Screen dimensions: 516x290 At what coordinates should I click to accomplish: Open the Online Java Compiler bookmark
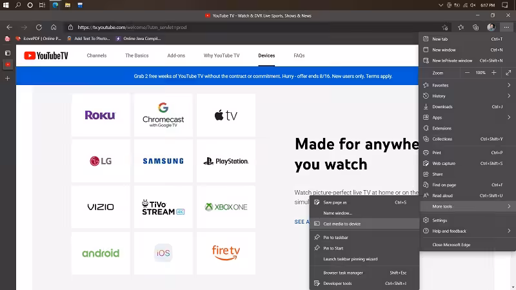tap(138, 39)
